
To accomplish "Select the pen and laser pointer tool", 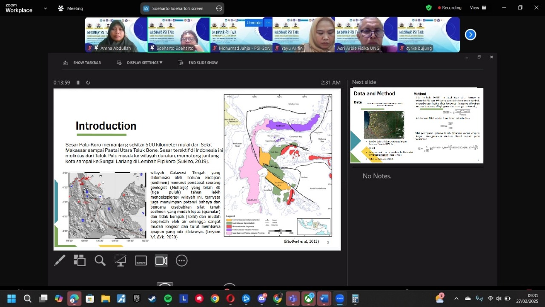I will pyautogui.click(x=60, y=261).
